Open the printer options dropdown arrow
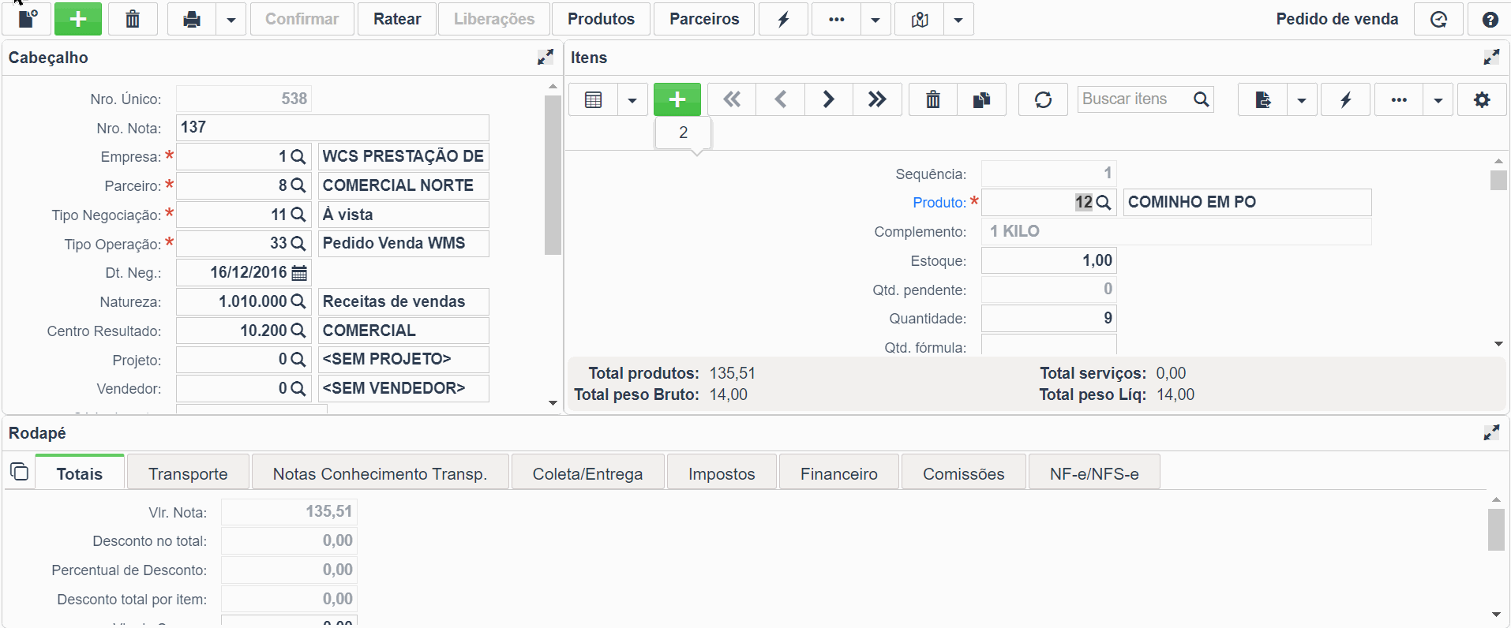The image size is (1511, 628). pos(231,19)
